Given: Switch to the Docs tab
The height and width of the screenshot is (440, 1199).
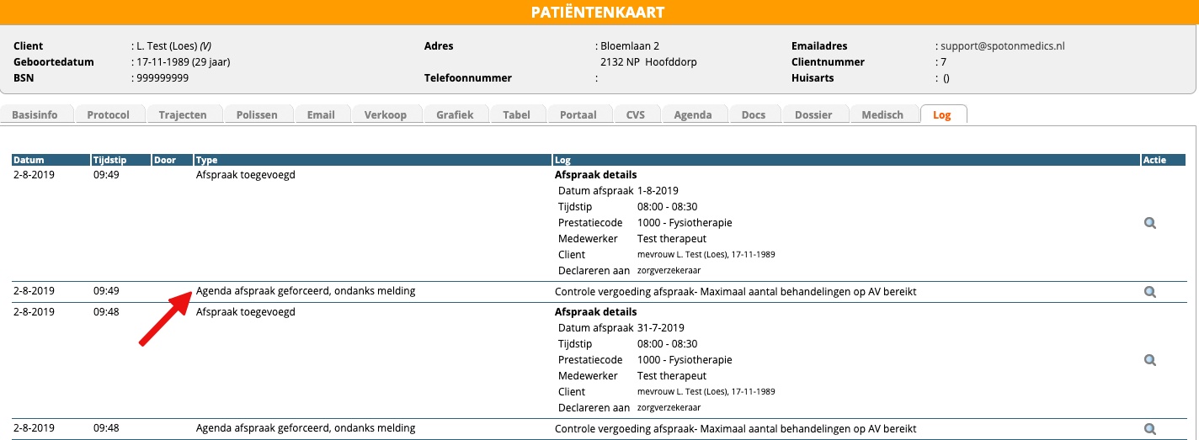Looking at the screenshot, I should [x=753, y=115].
